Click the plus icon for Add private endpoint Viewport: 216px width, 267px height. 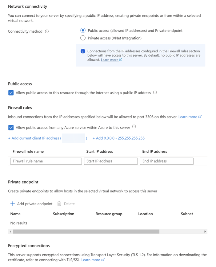click(x=13, y=204)
